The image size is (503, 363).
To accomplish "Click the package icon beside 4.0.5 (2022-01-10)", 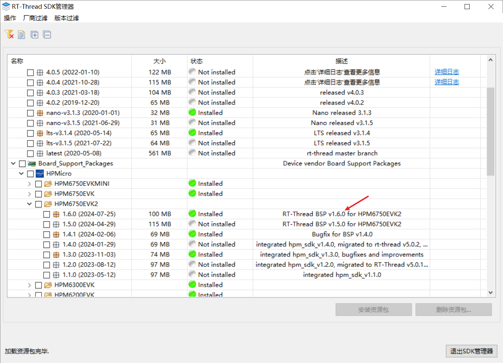I will pos(40,73).
